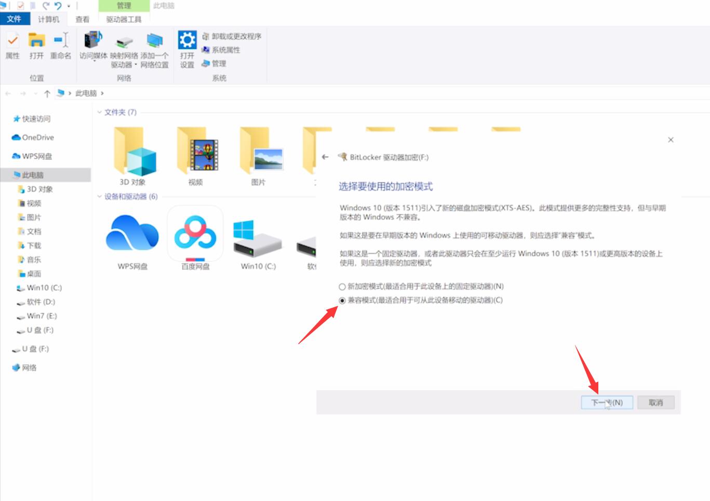Open the WPS网盘 cloud drive icon
710x501 pixels.
tap(132, 241)
